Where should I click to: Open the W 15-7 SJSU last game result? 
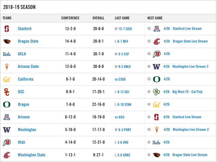tap(123, 29)
